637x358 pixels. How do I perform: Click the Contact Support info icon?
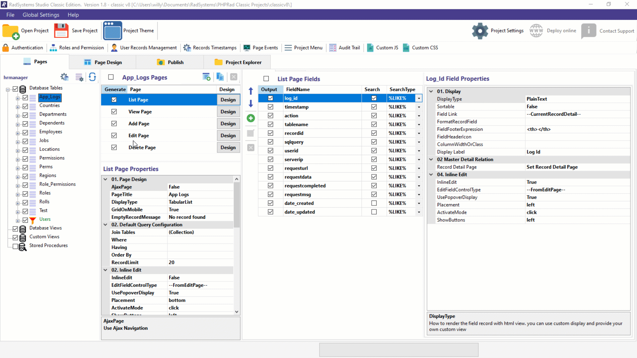click(589, 31)
